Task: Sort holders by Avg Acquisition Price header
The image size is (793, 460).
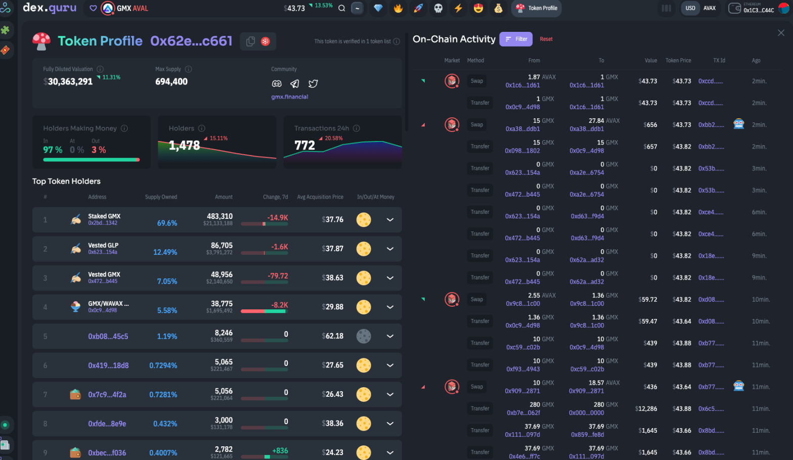Action: point(320,197)
